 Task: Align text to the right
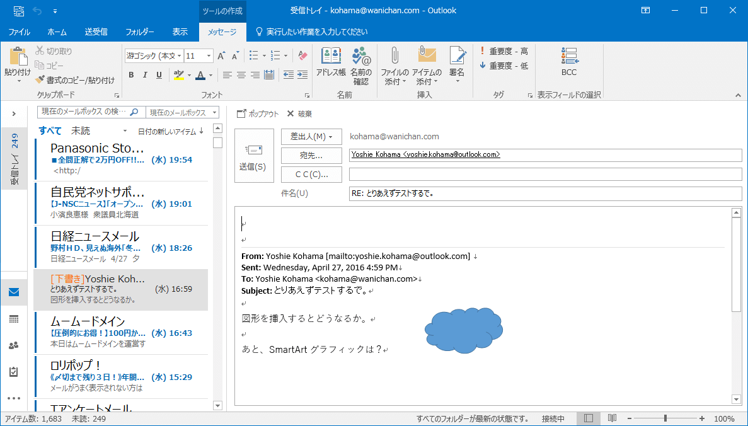pos(255,75)
